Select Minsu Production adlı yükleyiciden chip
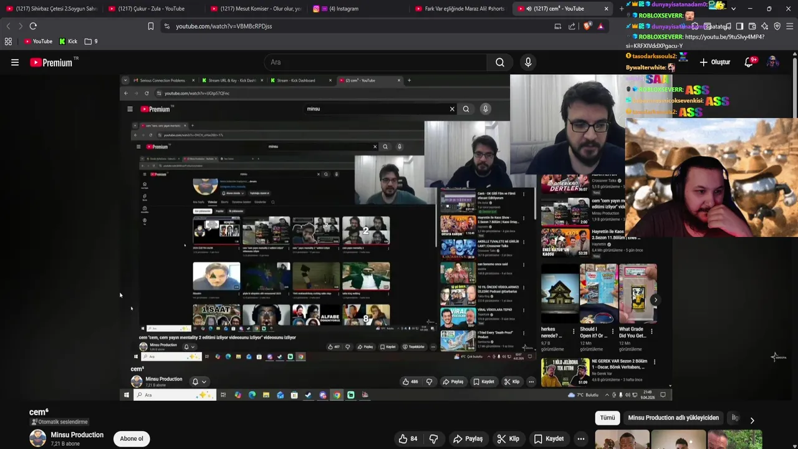The width and height of the screenshot is (798, 449). (673, 418)
